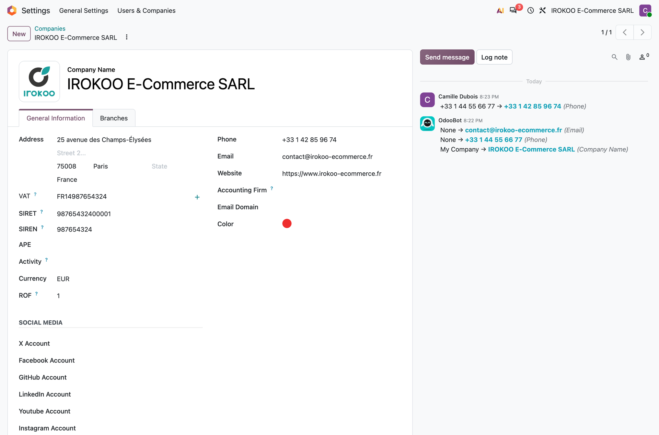659x435 pixels.
Task: Edit the company name field
Action: [x=234, y=84]
